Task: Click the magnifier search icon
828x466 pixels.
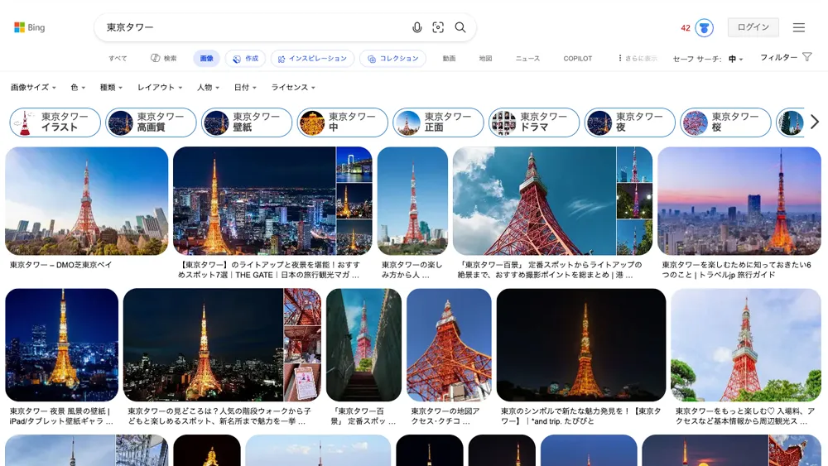Action: point(460,27)
